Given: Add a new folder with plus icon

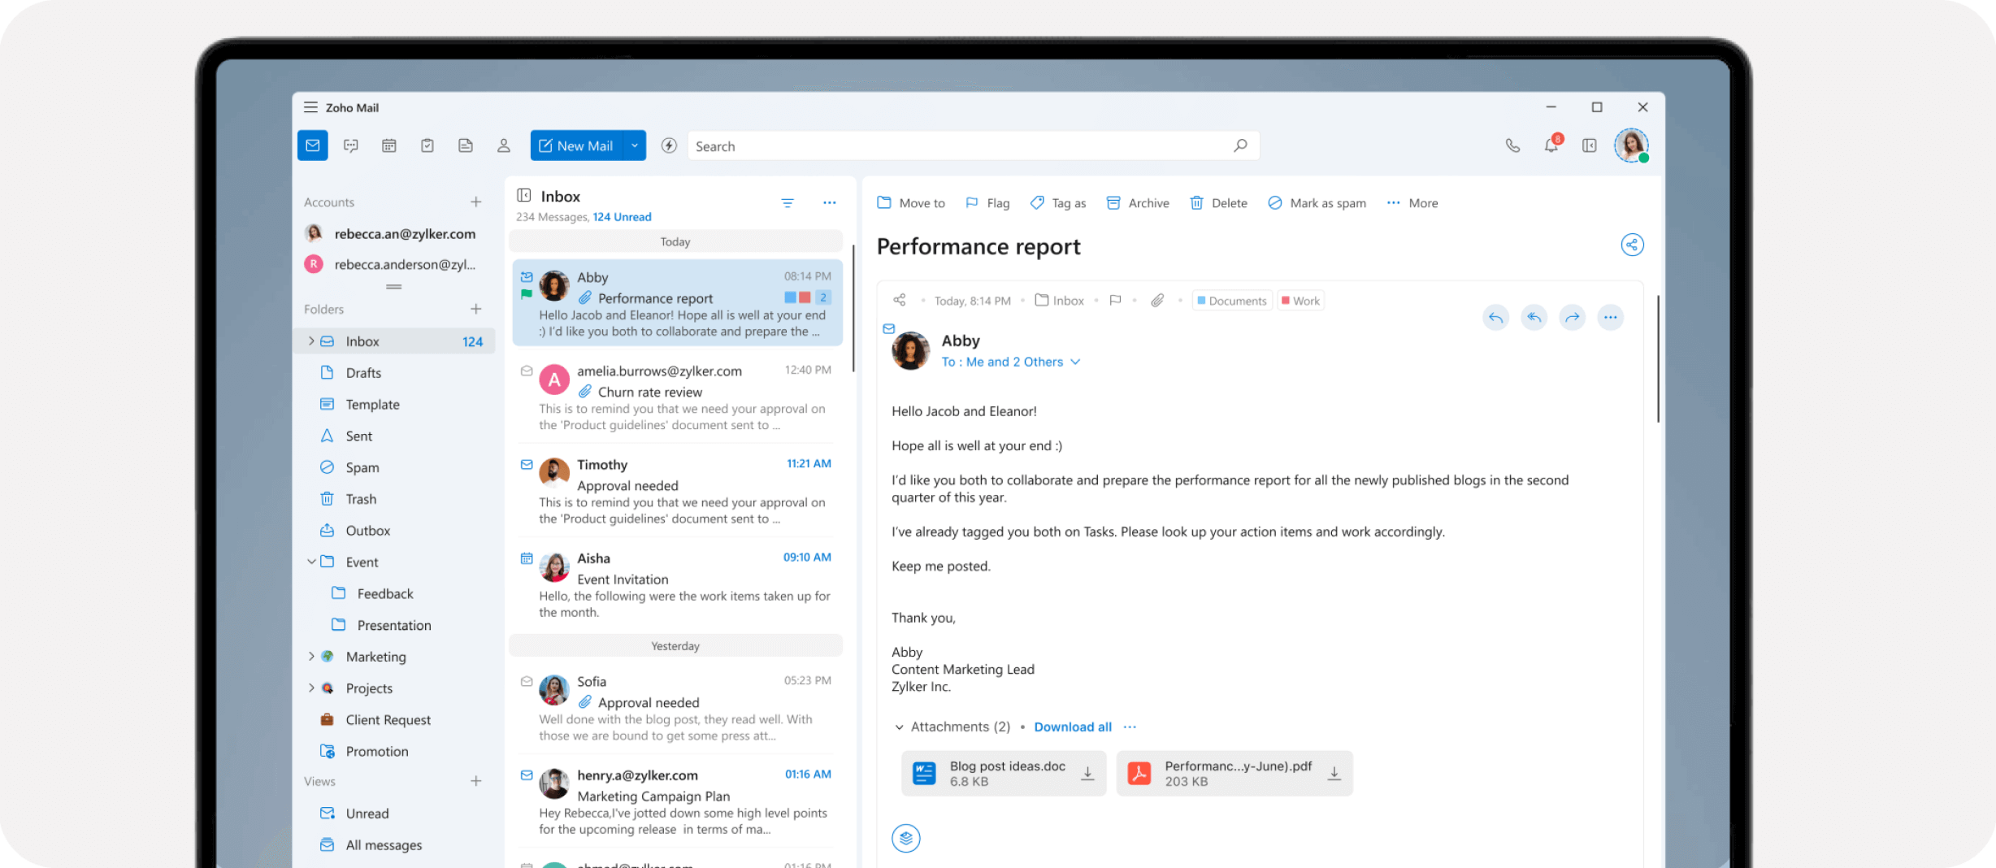Looking at the screenshot, I should click(476, 309).
